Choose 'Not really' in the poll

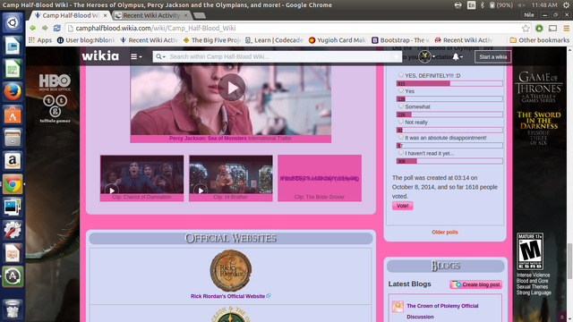coord(401,122)
